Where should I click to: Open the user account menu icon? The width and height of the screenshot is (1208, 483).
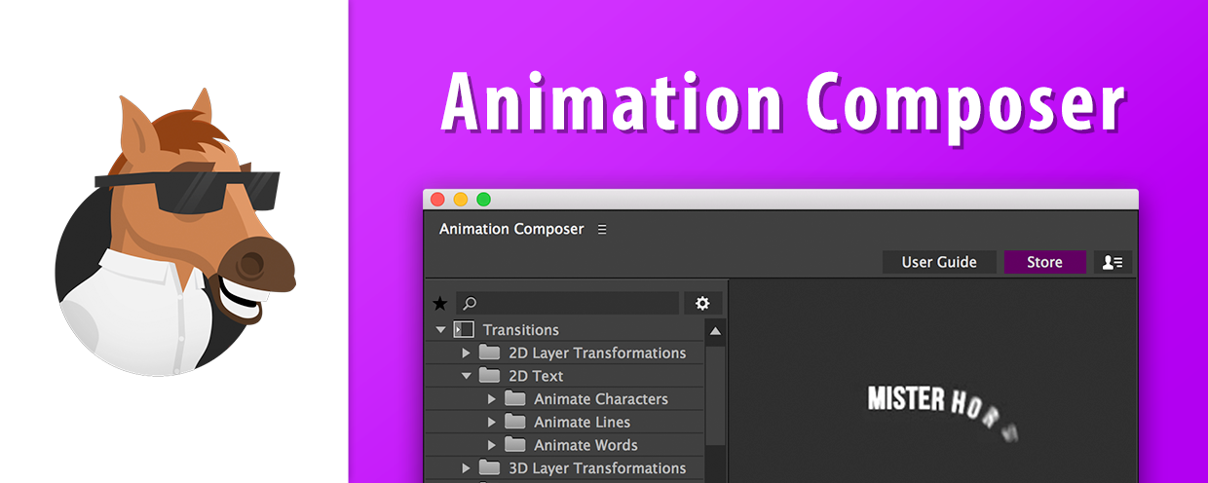(x=1113, y=262)
